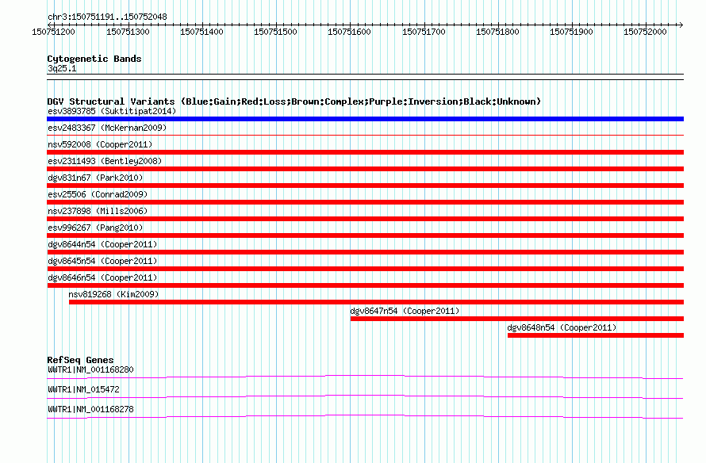The height and width of the screenshot is (463, 706).
Task: Open the Cytogenetic Bands track title
Action: click(94, 59)
